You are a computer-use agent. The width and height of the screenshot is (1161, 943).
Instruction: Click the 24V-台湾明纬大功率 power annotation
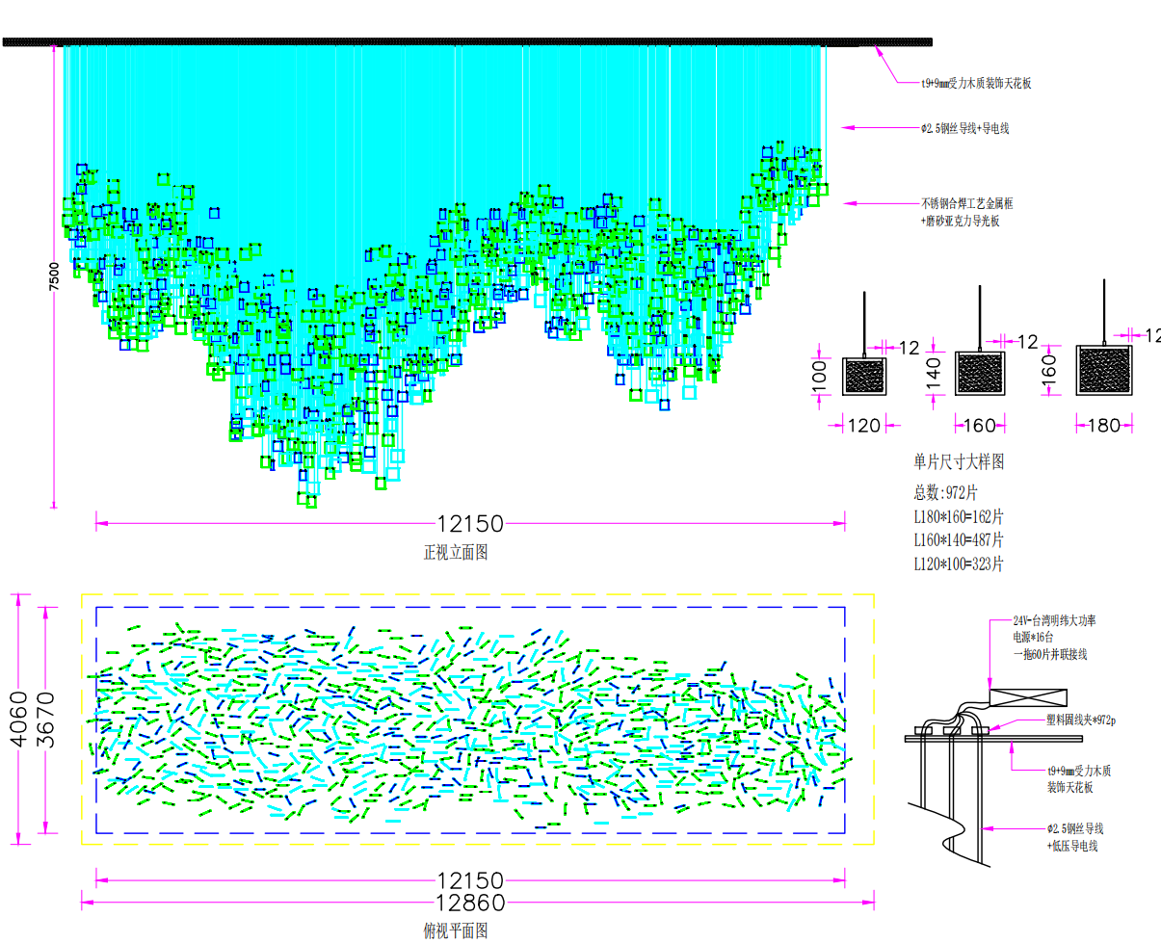click(1054, 622)
